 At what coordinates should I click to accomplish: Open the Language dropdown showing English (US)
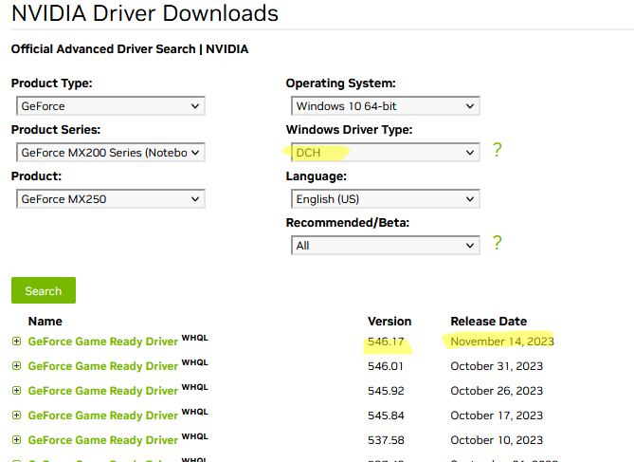[386, 199]
